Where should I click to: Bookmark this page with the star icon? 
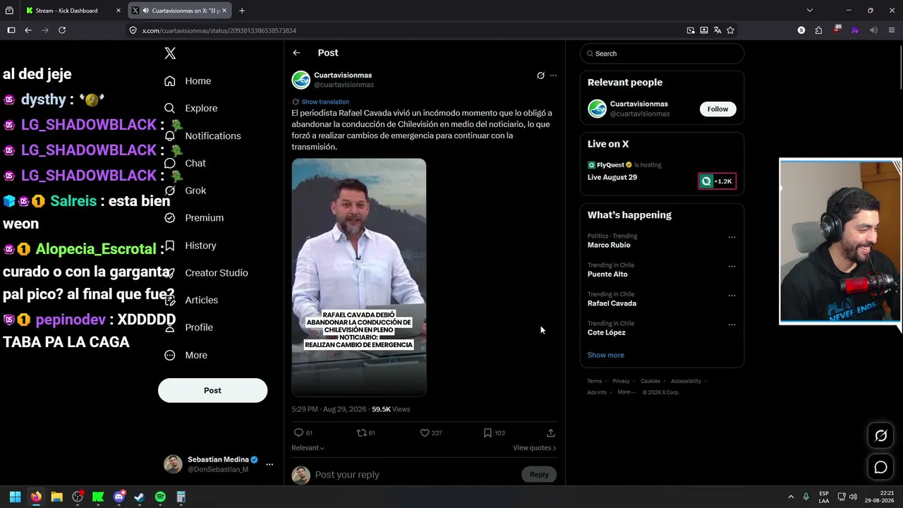pos(730,30)
